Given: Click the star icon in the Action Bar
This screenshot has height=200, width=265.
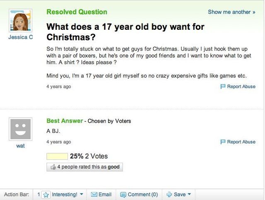Looking at the screenshot, I should [x=46, y=194].
